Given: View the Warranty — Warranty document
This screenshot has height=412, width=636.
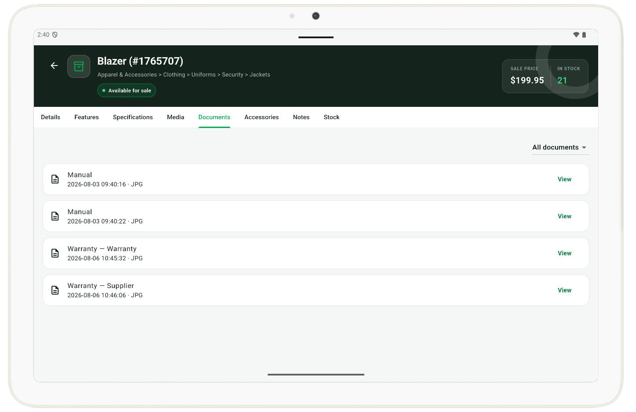Looking at the screenshot, I should [x=564, y=253].
